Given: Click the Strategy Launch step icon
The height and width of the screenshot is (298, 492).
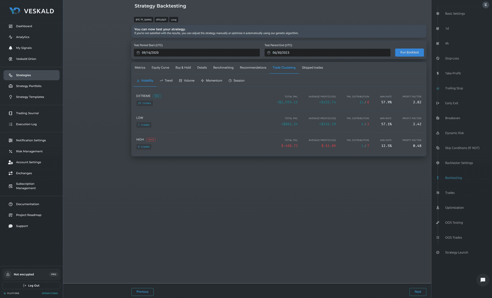Looking at the screenshot, I should [438, 252].
